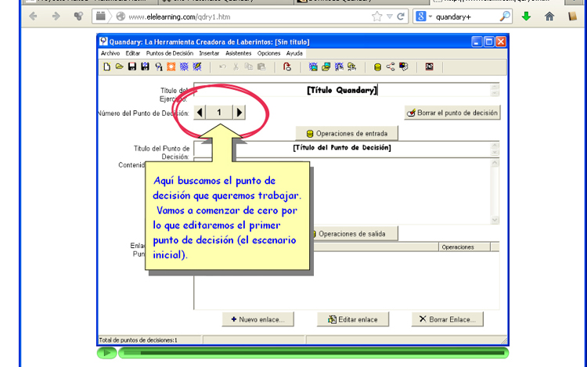Image resolution: width=587 pixels, height=367 pixels.
Task: Click the browser forward arrow
Action: (x=56, y=16)
